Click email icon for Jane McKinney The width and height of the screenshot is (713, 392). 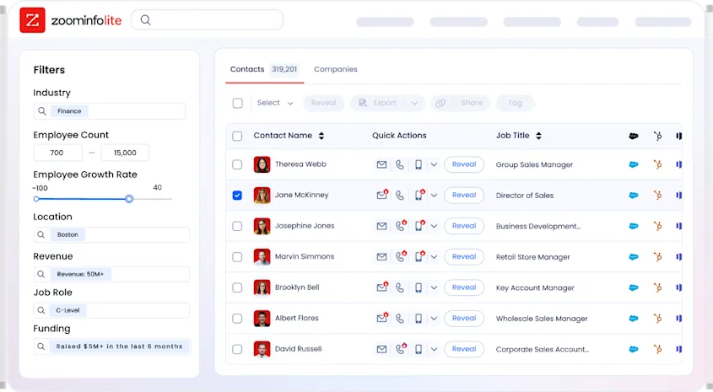click(382, 195)
